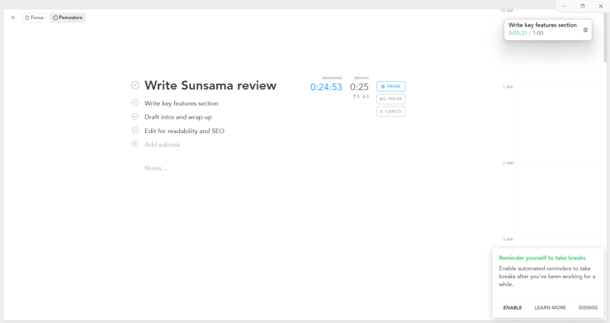This screenshot has width=610, height=323.
Task: Open Learn More about break reminders
Action: tap(550, 307)
